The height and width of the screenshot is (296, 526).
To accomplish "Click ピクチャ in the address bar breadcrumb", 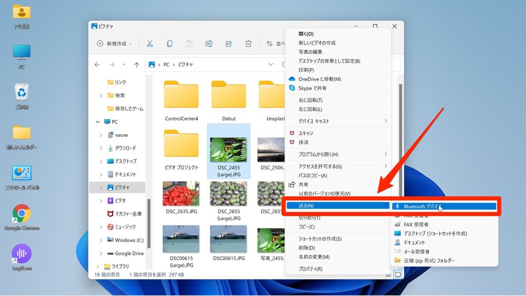I will pos(186,65).
